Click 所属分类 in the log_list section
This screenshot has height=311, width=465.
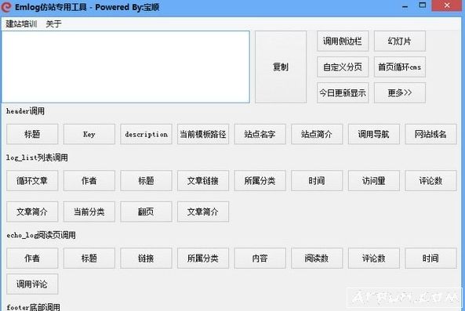(x=260, y=181)
